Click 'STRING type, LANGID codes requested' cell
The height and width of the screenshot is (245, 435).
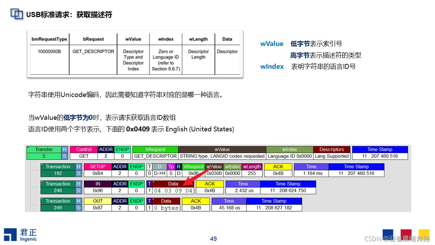[222, 156]
